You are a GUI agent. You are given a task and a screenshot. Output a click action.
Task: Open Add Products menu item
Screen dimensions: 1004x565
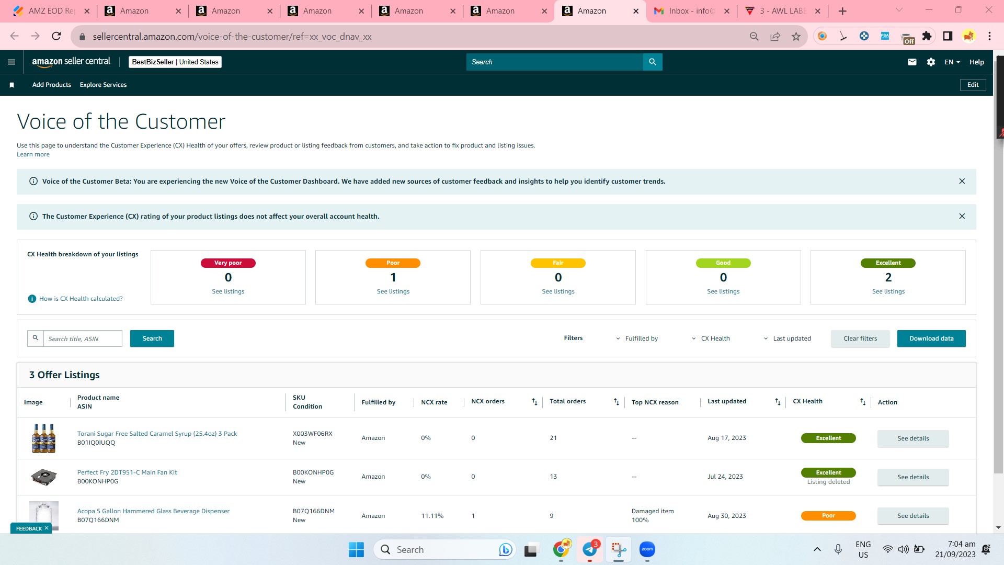click(52, 85)
